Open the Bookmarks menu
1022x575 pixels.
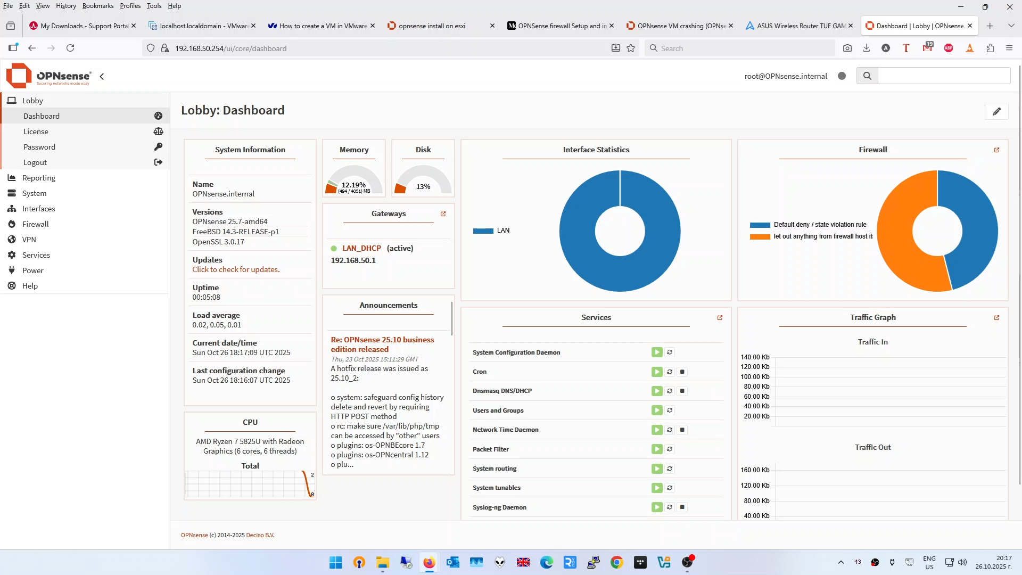coord(97,6)
